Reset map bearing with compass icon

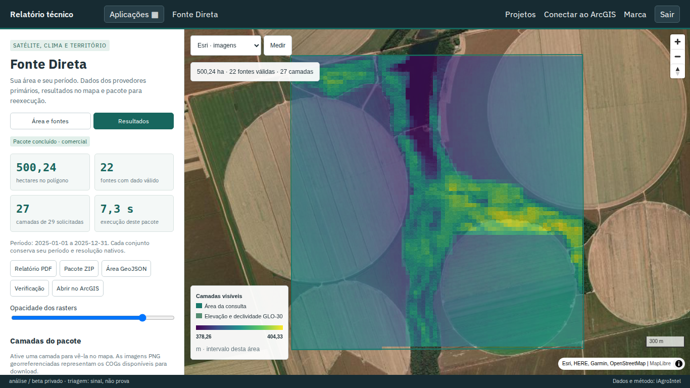tap(677, 71)
